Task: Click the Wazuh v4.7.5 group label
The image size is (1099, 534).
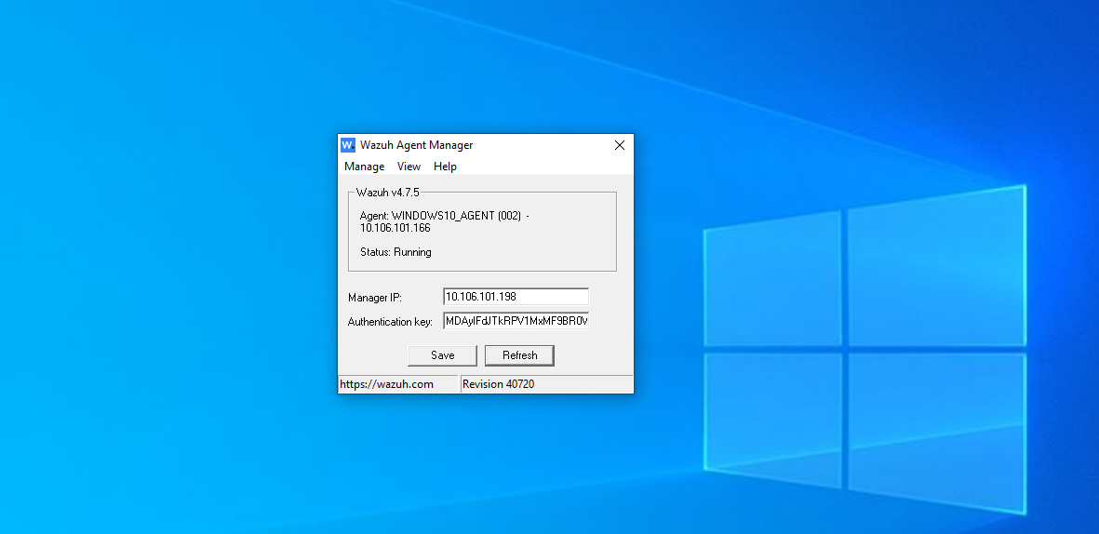Action: [x=388, y=192]
